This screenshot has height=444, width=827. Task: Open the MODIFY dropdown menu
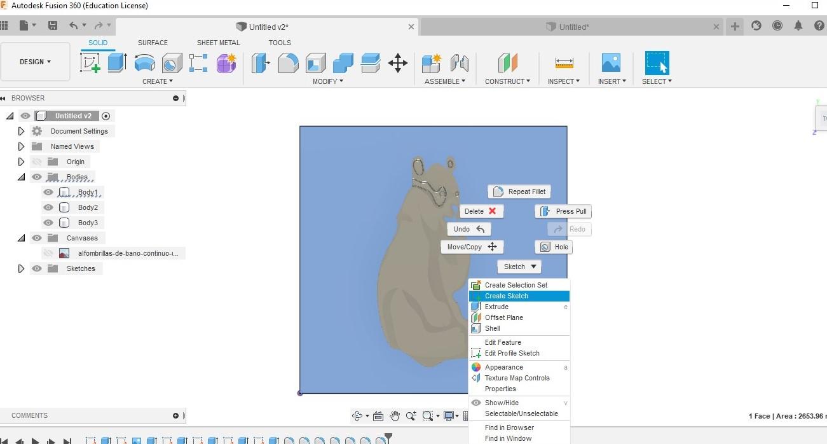pyautogui.click(x=328, y=81)
